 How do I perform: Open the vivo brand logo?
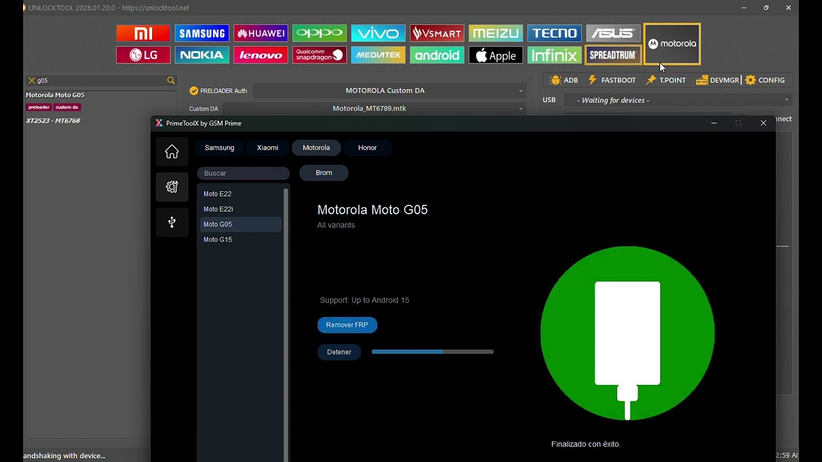(378, 33)
